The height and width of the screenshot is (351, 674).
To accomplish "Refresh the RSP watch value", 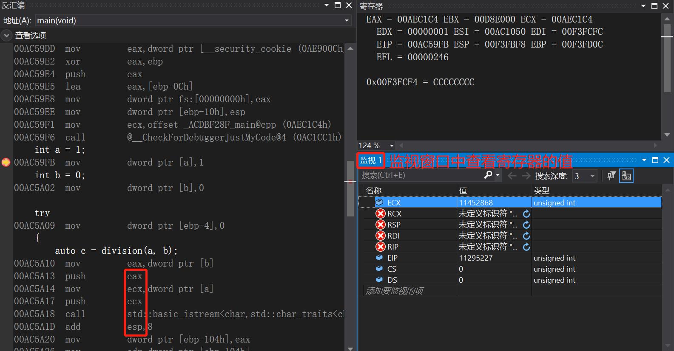I will coord(526,225).
